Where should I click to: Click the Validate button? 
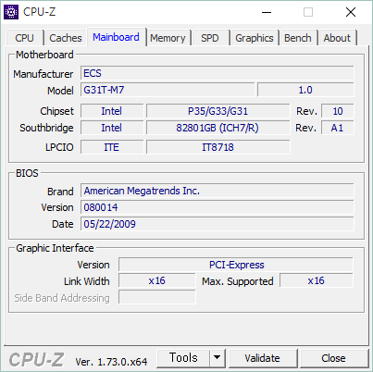click(x=263, y=358)
